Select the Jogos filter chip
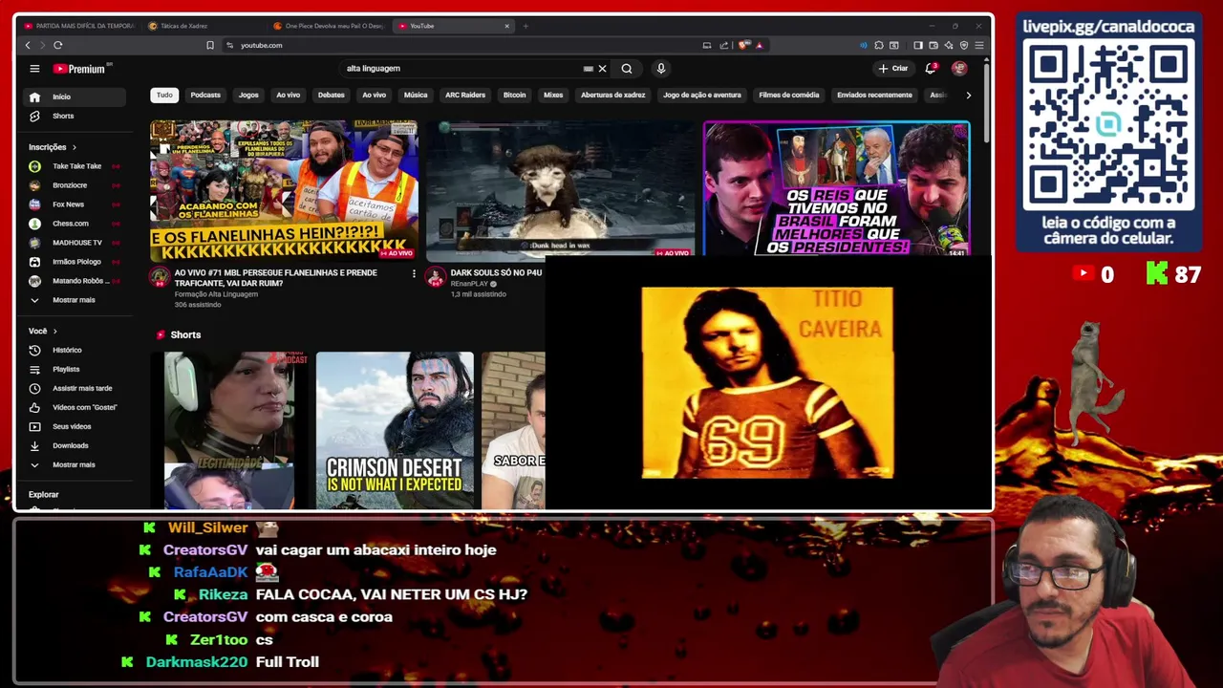This screenshot has height=688, width=1223. point(248,95)
